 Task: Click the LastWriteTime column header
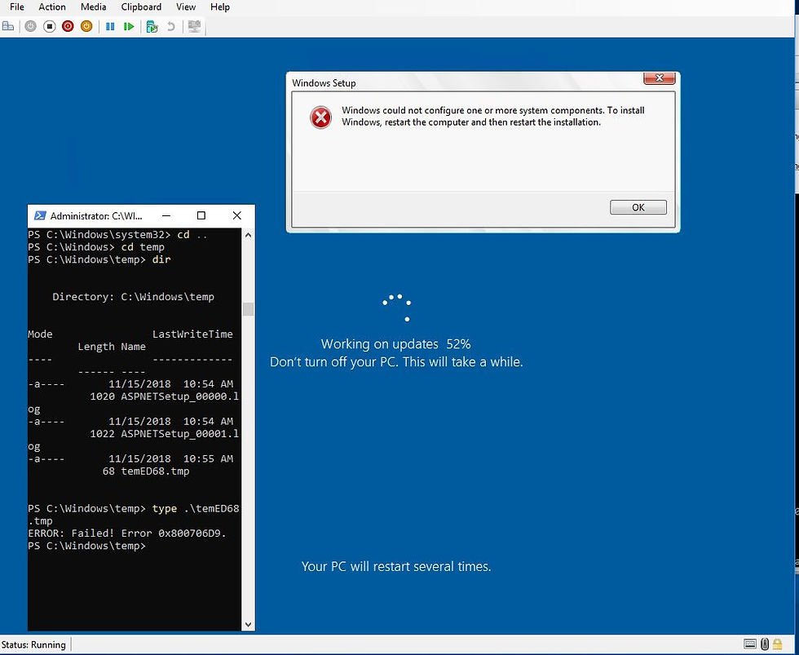[192, 334]
